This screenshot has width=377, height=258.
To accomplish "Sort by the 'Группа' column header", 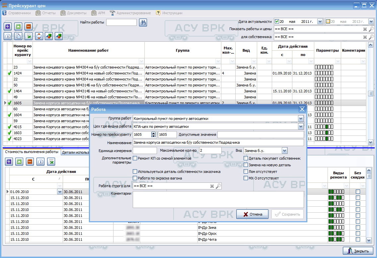I will pos(183,50).
